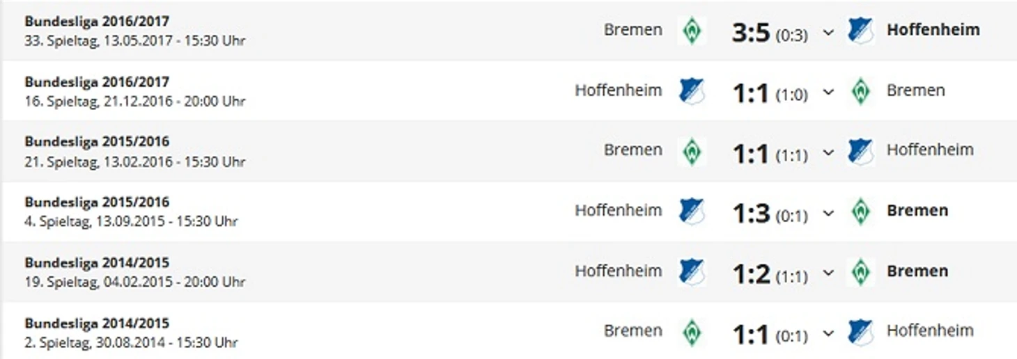This screenshot has height=359, width=1017.
Task: Select the Bremen logo beside the 1:2 score
Action: 860,271
